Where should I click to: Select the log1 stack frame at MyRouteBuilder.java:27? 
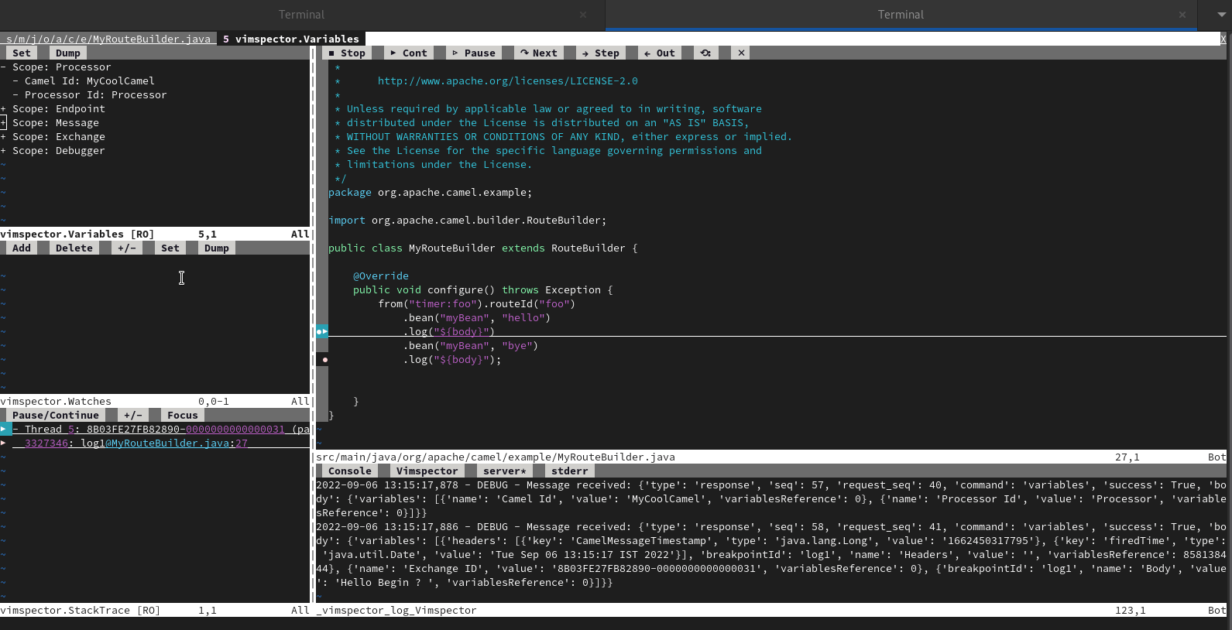tap(136, 443)
